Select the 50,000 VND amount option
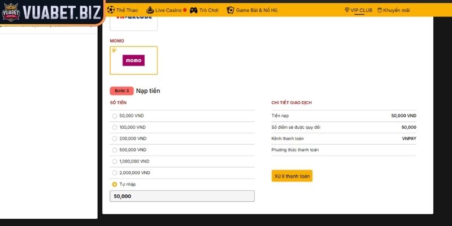Screen dimensions: 452x226 tap(115, 116)
